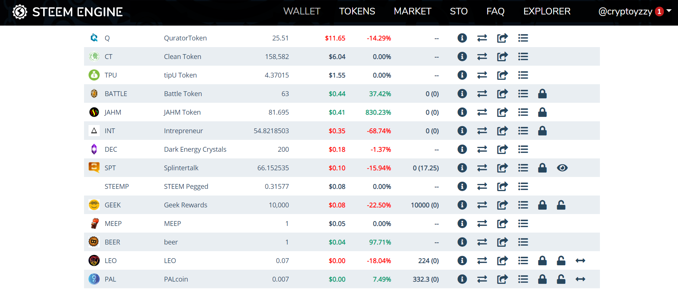Click stake lock icon in INT row
This screenshot has height=289, width=678.
pos(542,131)
